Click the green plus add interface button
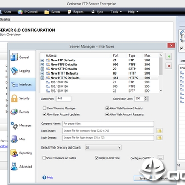The height and width of the screenshot is (185, 185). click(x=169, y=57)
